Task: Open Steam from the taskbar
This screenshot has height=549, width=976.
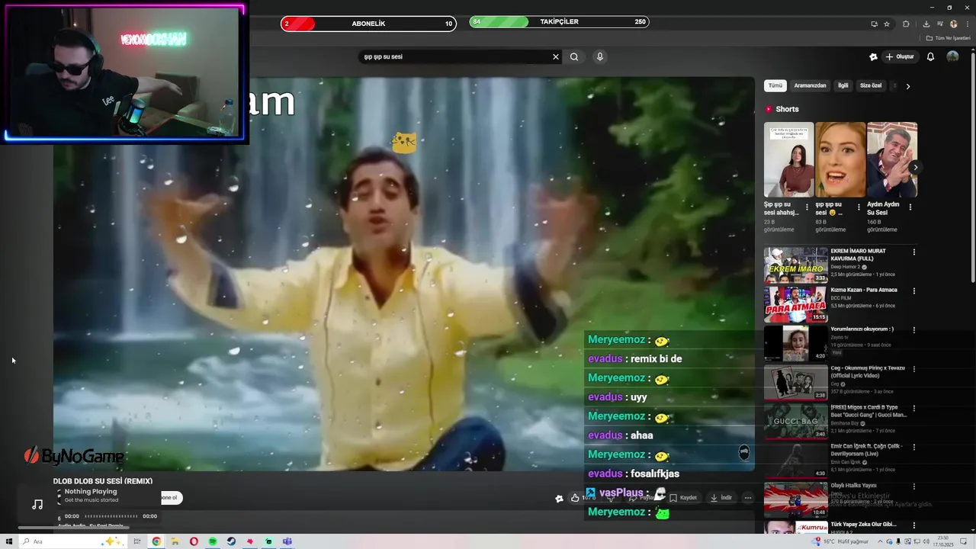Action: click(x=231, y=541)
